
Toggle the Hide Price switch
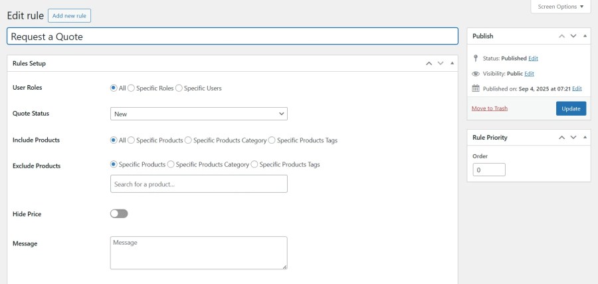tap(119, 213)
